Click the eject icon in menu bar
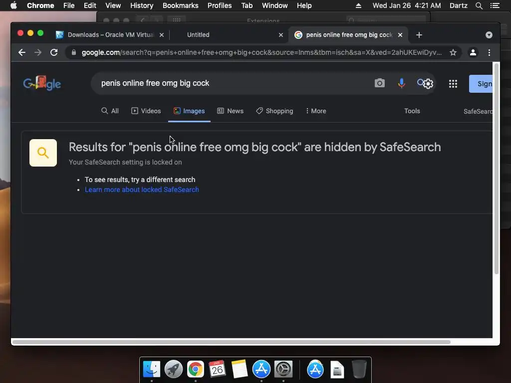 click(x=358, y=5)
